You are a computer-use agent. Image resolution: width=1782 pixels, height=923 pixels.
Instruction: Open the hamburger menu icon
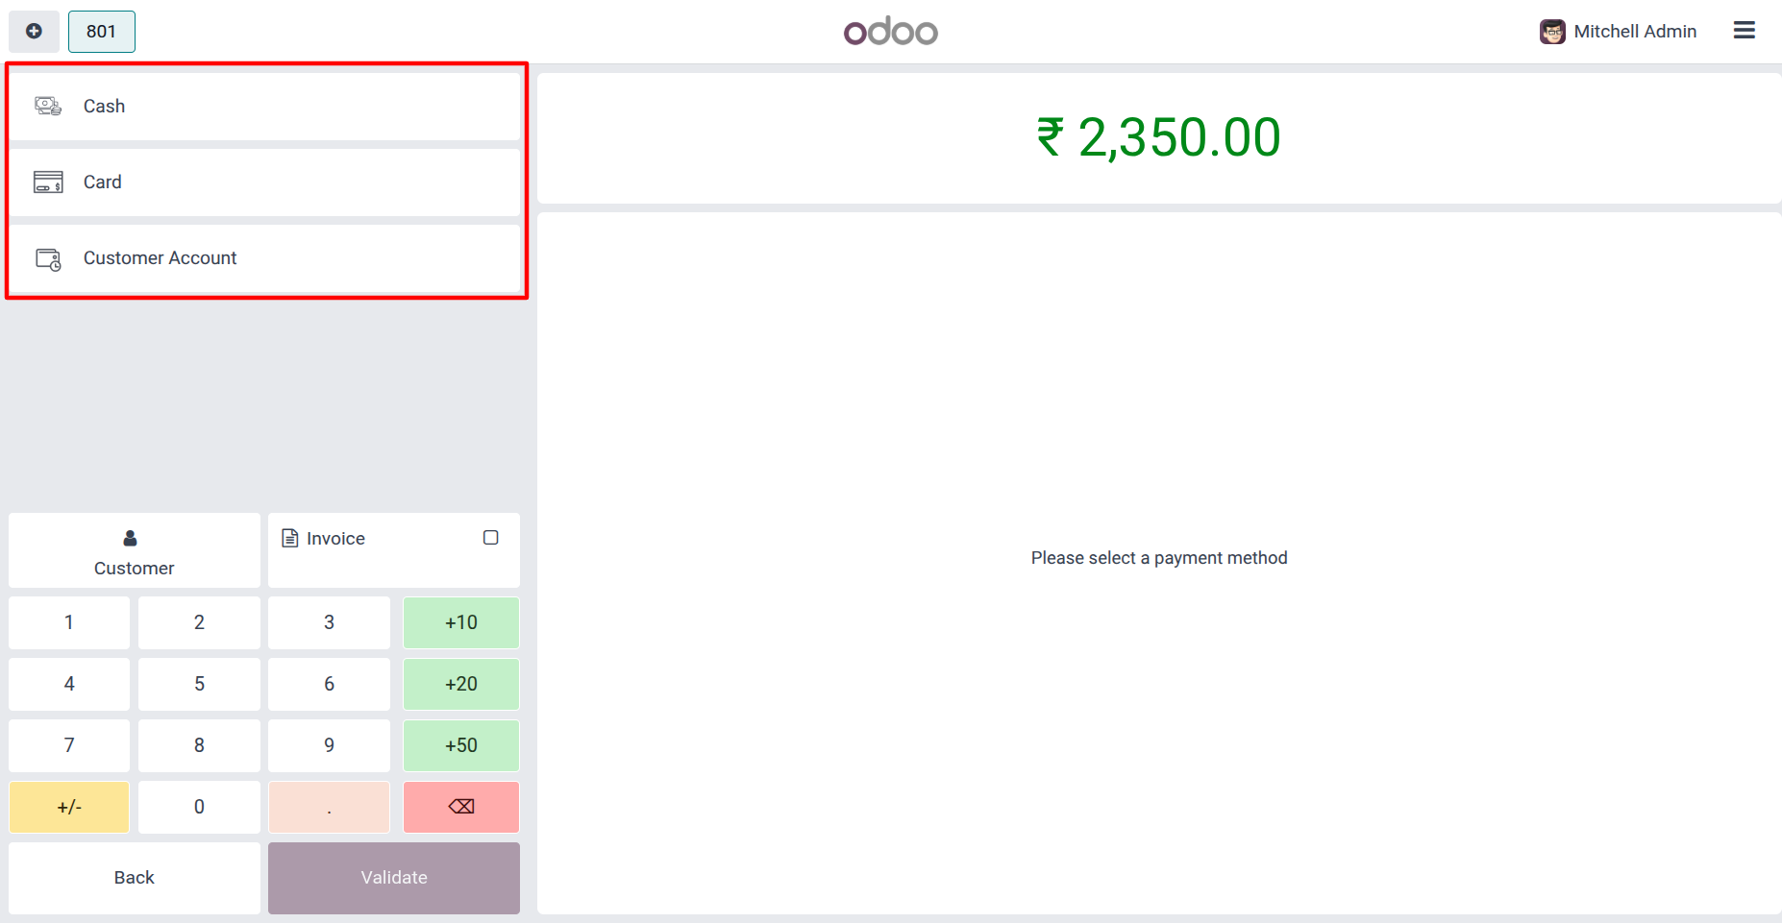(x=1745, y=31)
